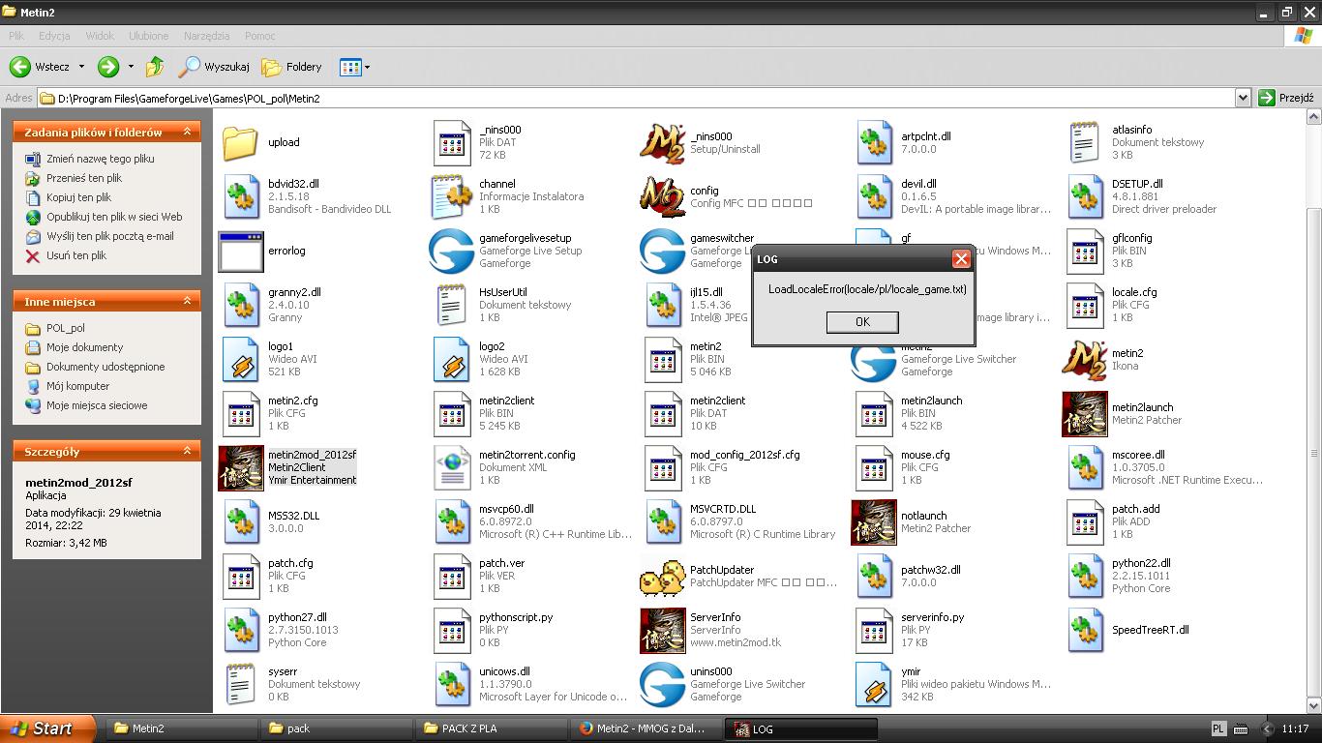The width and height of the screenshot is (1322, 743).
Task: Click Usuń ten plik link
Action: click(76, 255)
